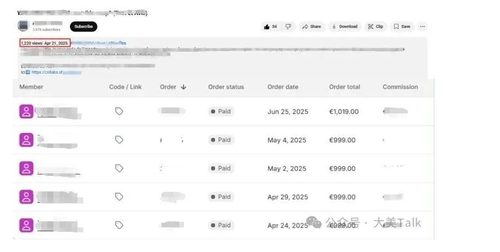Click the Order status column header
Image resolution: width=500 pixels, height=252 pixels.
pyautogui.click(x=226, y=87)
